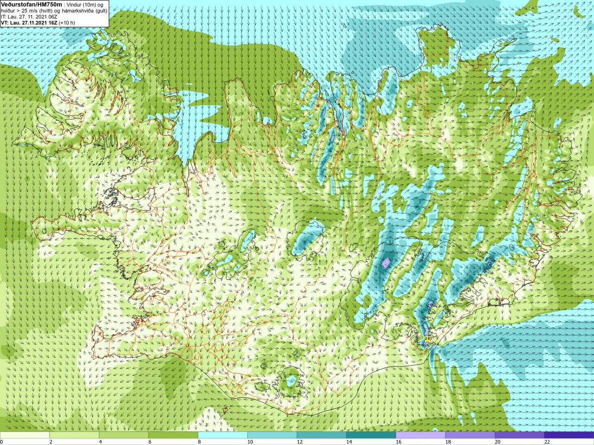Click the 10–12 m/s legend swatch
The height and width of the screenshot is (445, 594).
coord(272,435)
